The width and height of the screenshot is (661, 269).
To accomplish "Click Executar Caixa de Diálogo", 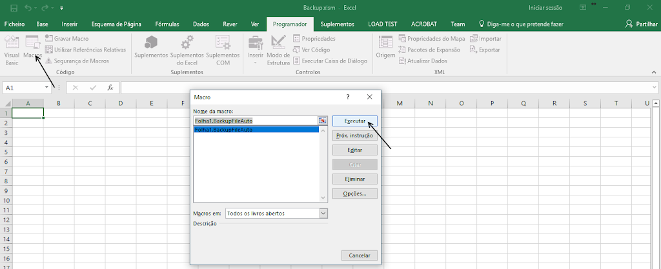I will [x=330, y=61].
